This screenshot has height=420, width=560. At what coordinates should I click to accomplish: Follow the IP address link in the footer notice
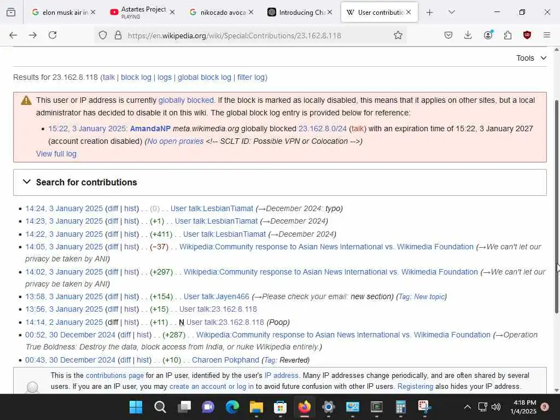tap(281, 375)
